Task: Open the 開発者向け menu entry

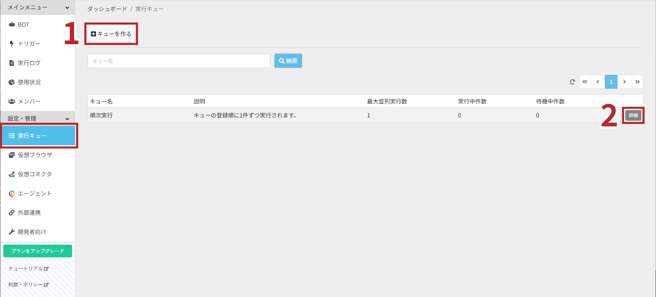Action: tap(32, 232)
